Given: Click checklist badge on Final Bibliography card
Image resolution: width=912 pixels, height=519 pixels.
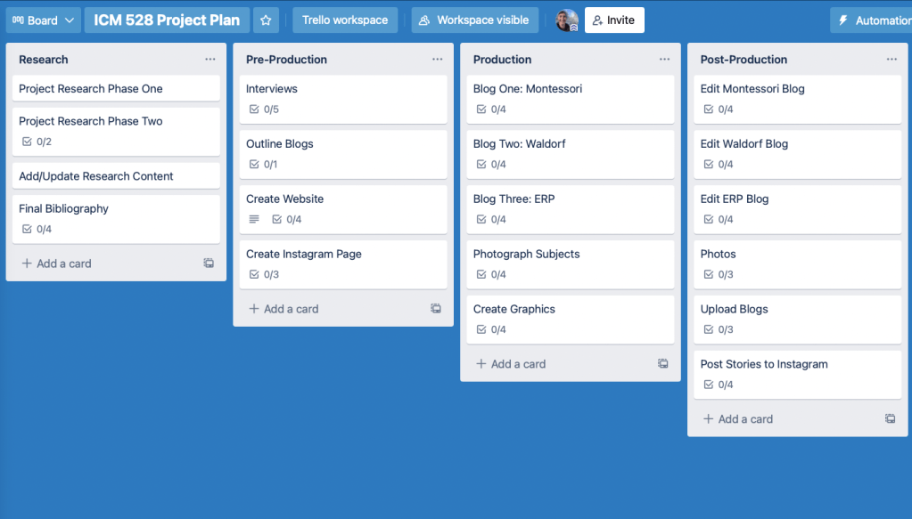Looking at the screenshot, I should [37, 229].
